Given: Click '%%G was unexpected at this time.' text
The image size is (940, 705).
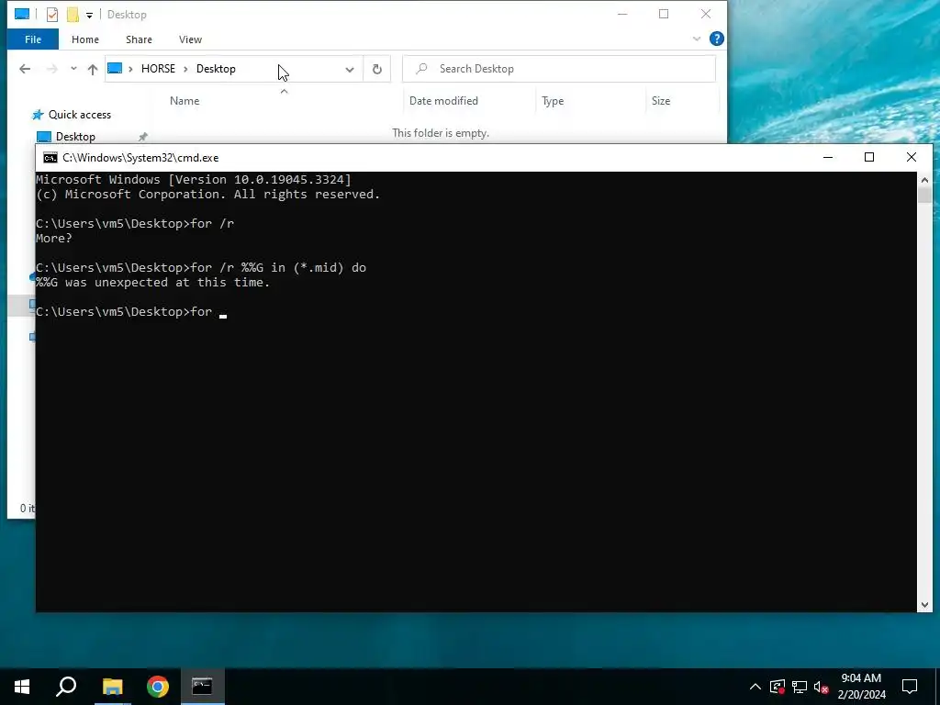Looking at the screenshot, I should (x=153, y=283).
